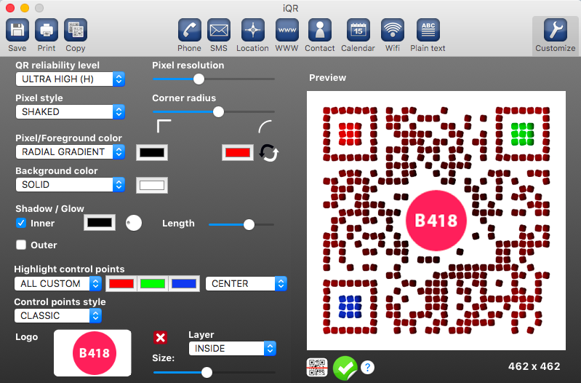This screenshot has width=581, height=383.
Task: Click the Pixel resolution slider handle
Action: click(199, 79)
